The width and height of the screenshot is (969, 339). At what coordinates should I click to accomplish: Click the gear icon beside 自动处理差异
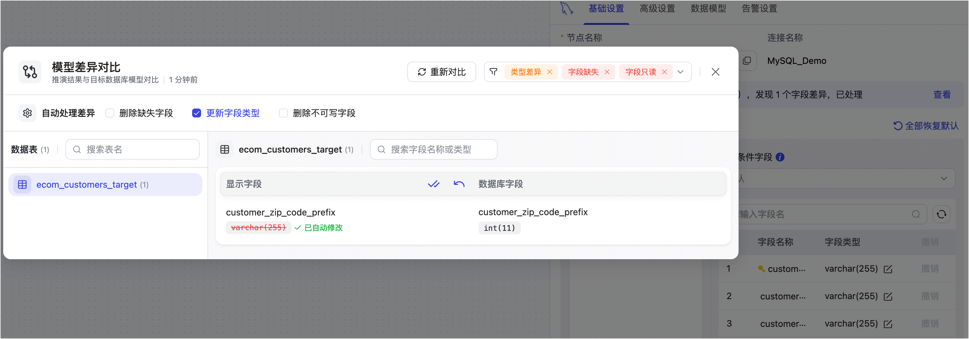point(27,113)
